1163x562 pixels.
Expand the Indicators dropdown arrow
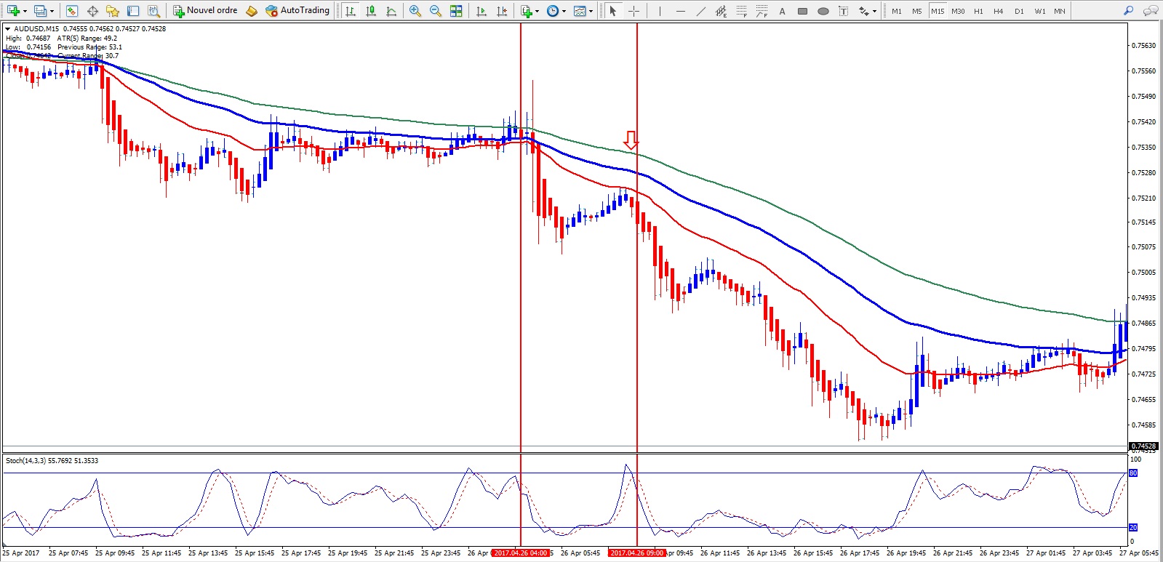click(537, 11)
